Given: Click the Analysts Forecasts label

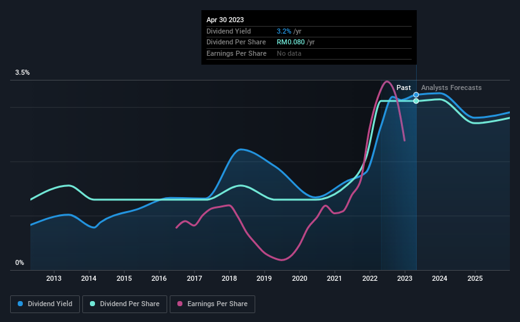Looking at the screenshot, I should [x=452, y=87].
